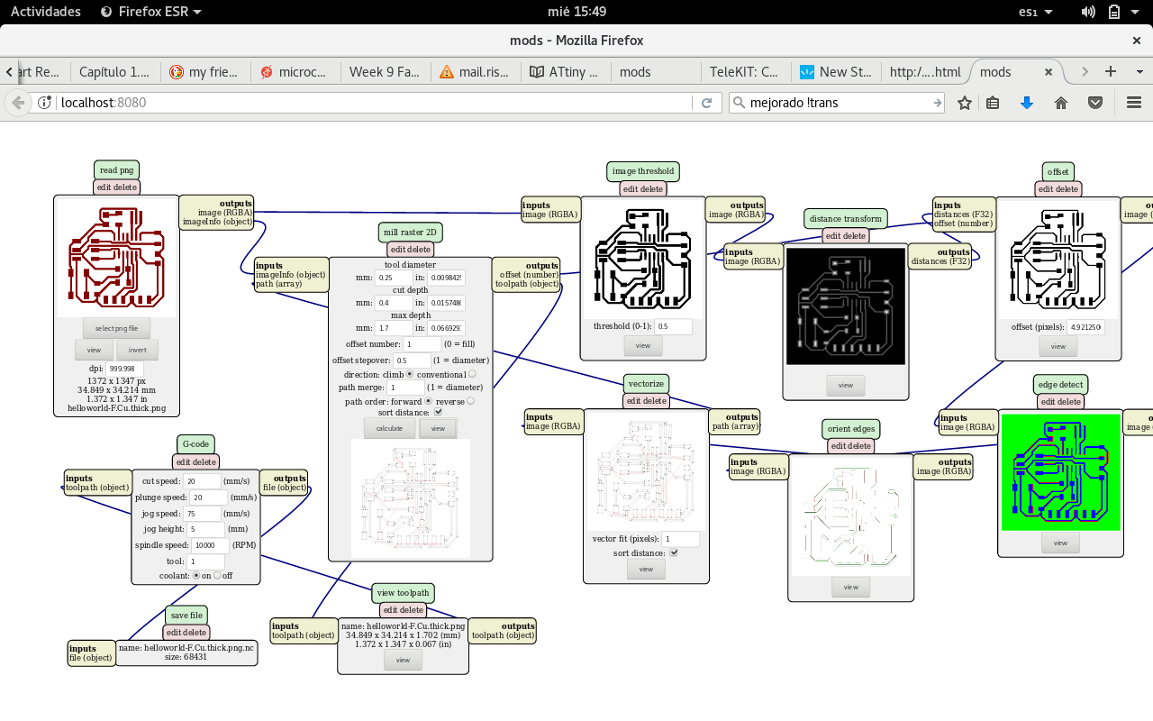Click the G-code module title

(195, 443)
